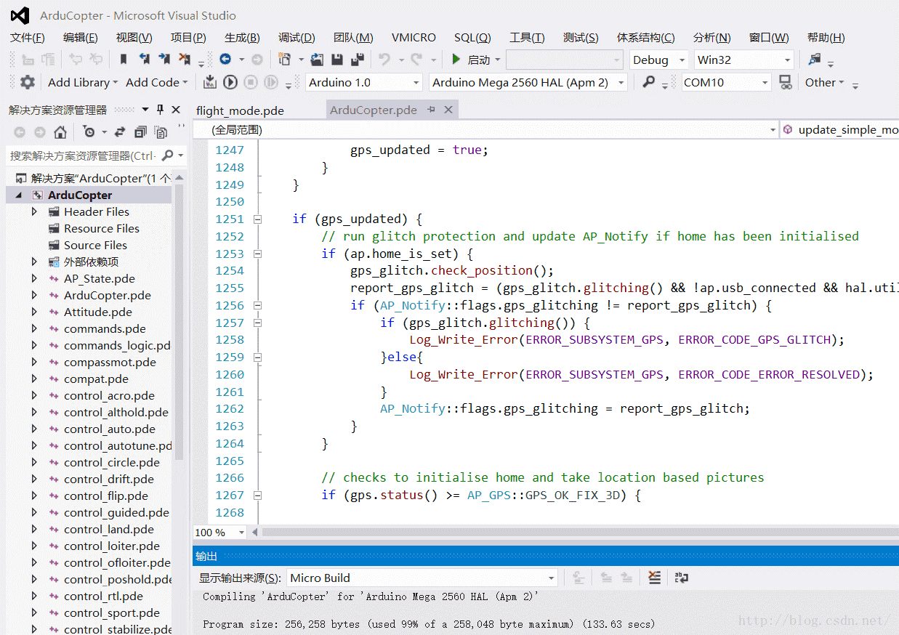Click the Add Code button

156,82
